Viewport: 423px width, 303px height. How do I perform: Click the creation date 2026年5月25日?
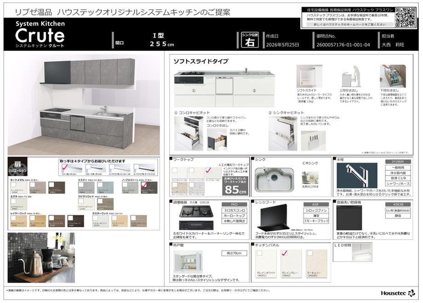click(x=282, y=45)
